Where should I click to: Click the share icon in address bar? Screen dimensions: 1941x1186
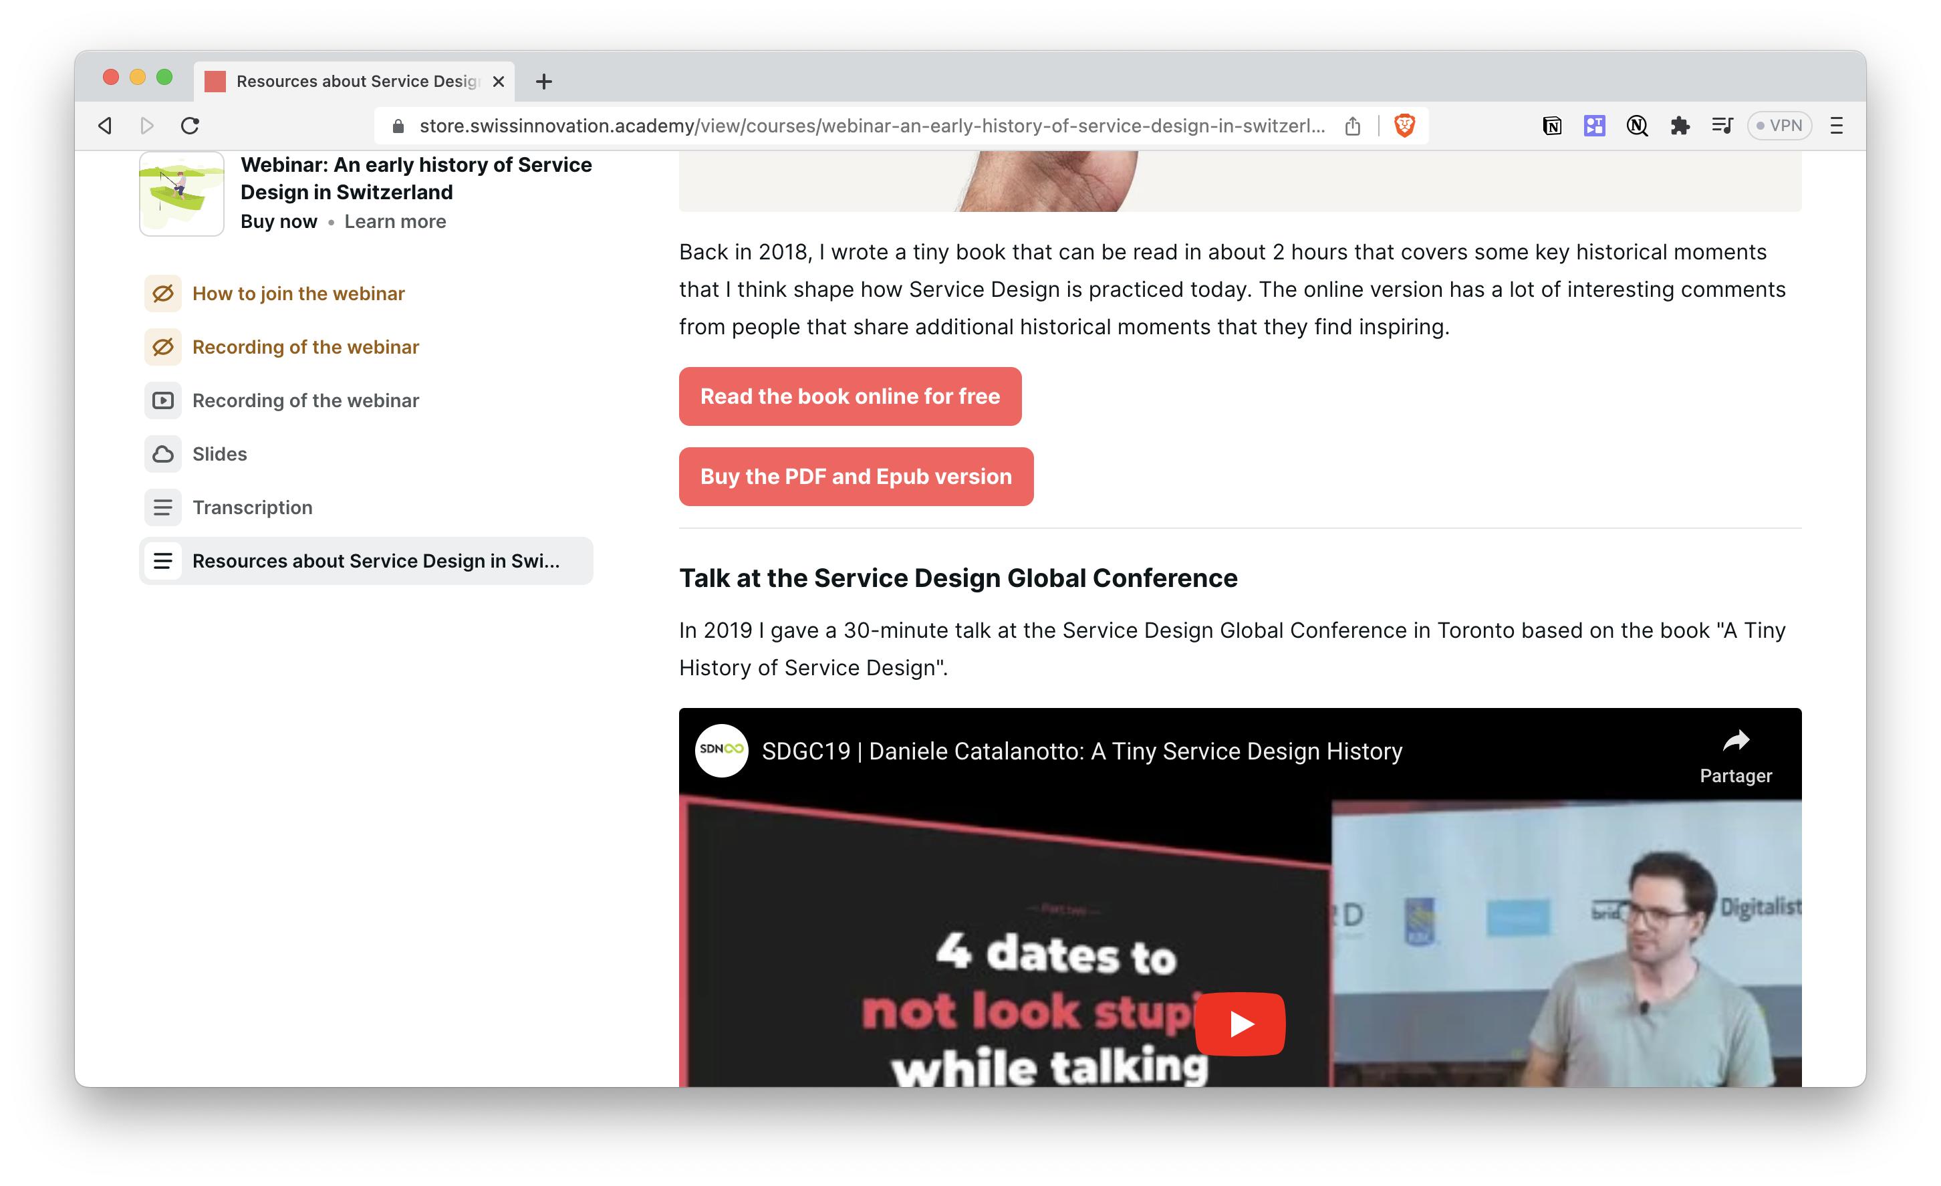point(1353,125)
